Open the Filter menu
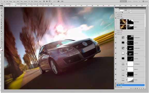Viewport: 149px width, 93px height. coord(21,2)
